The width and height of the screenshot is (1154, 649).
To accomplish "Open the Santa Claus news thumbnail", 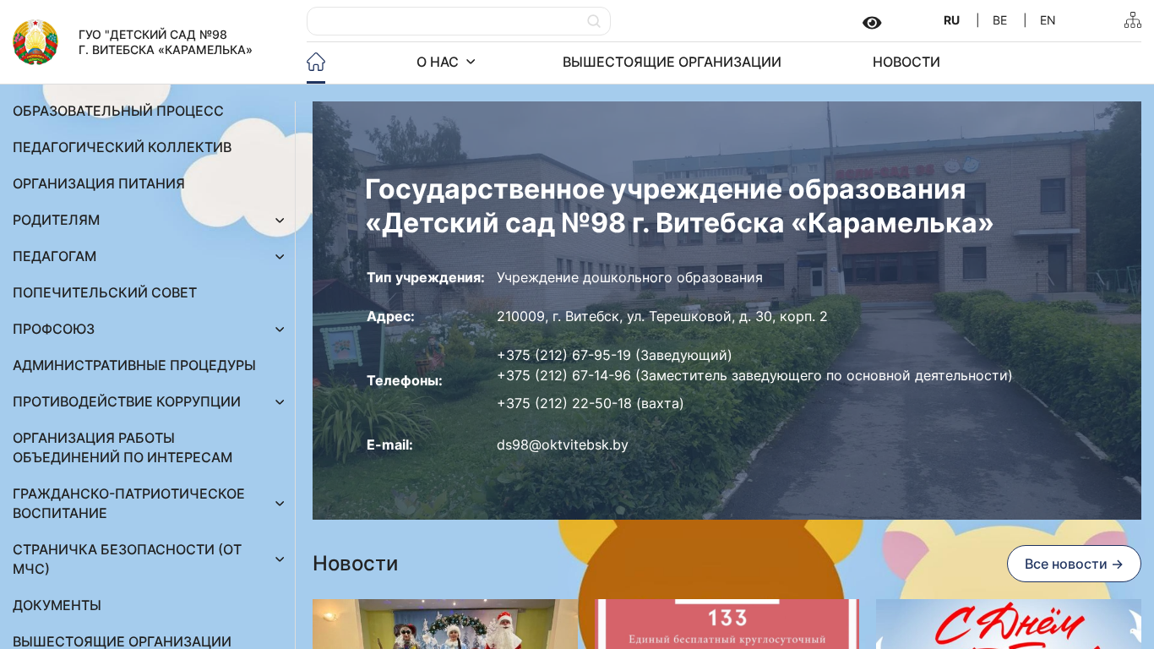I will pos(445,624).
